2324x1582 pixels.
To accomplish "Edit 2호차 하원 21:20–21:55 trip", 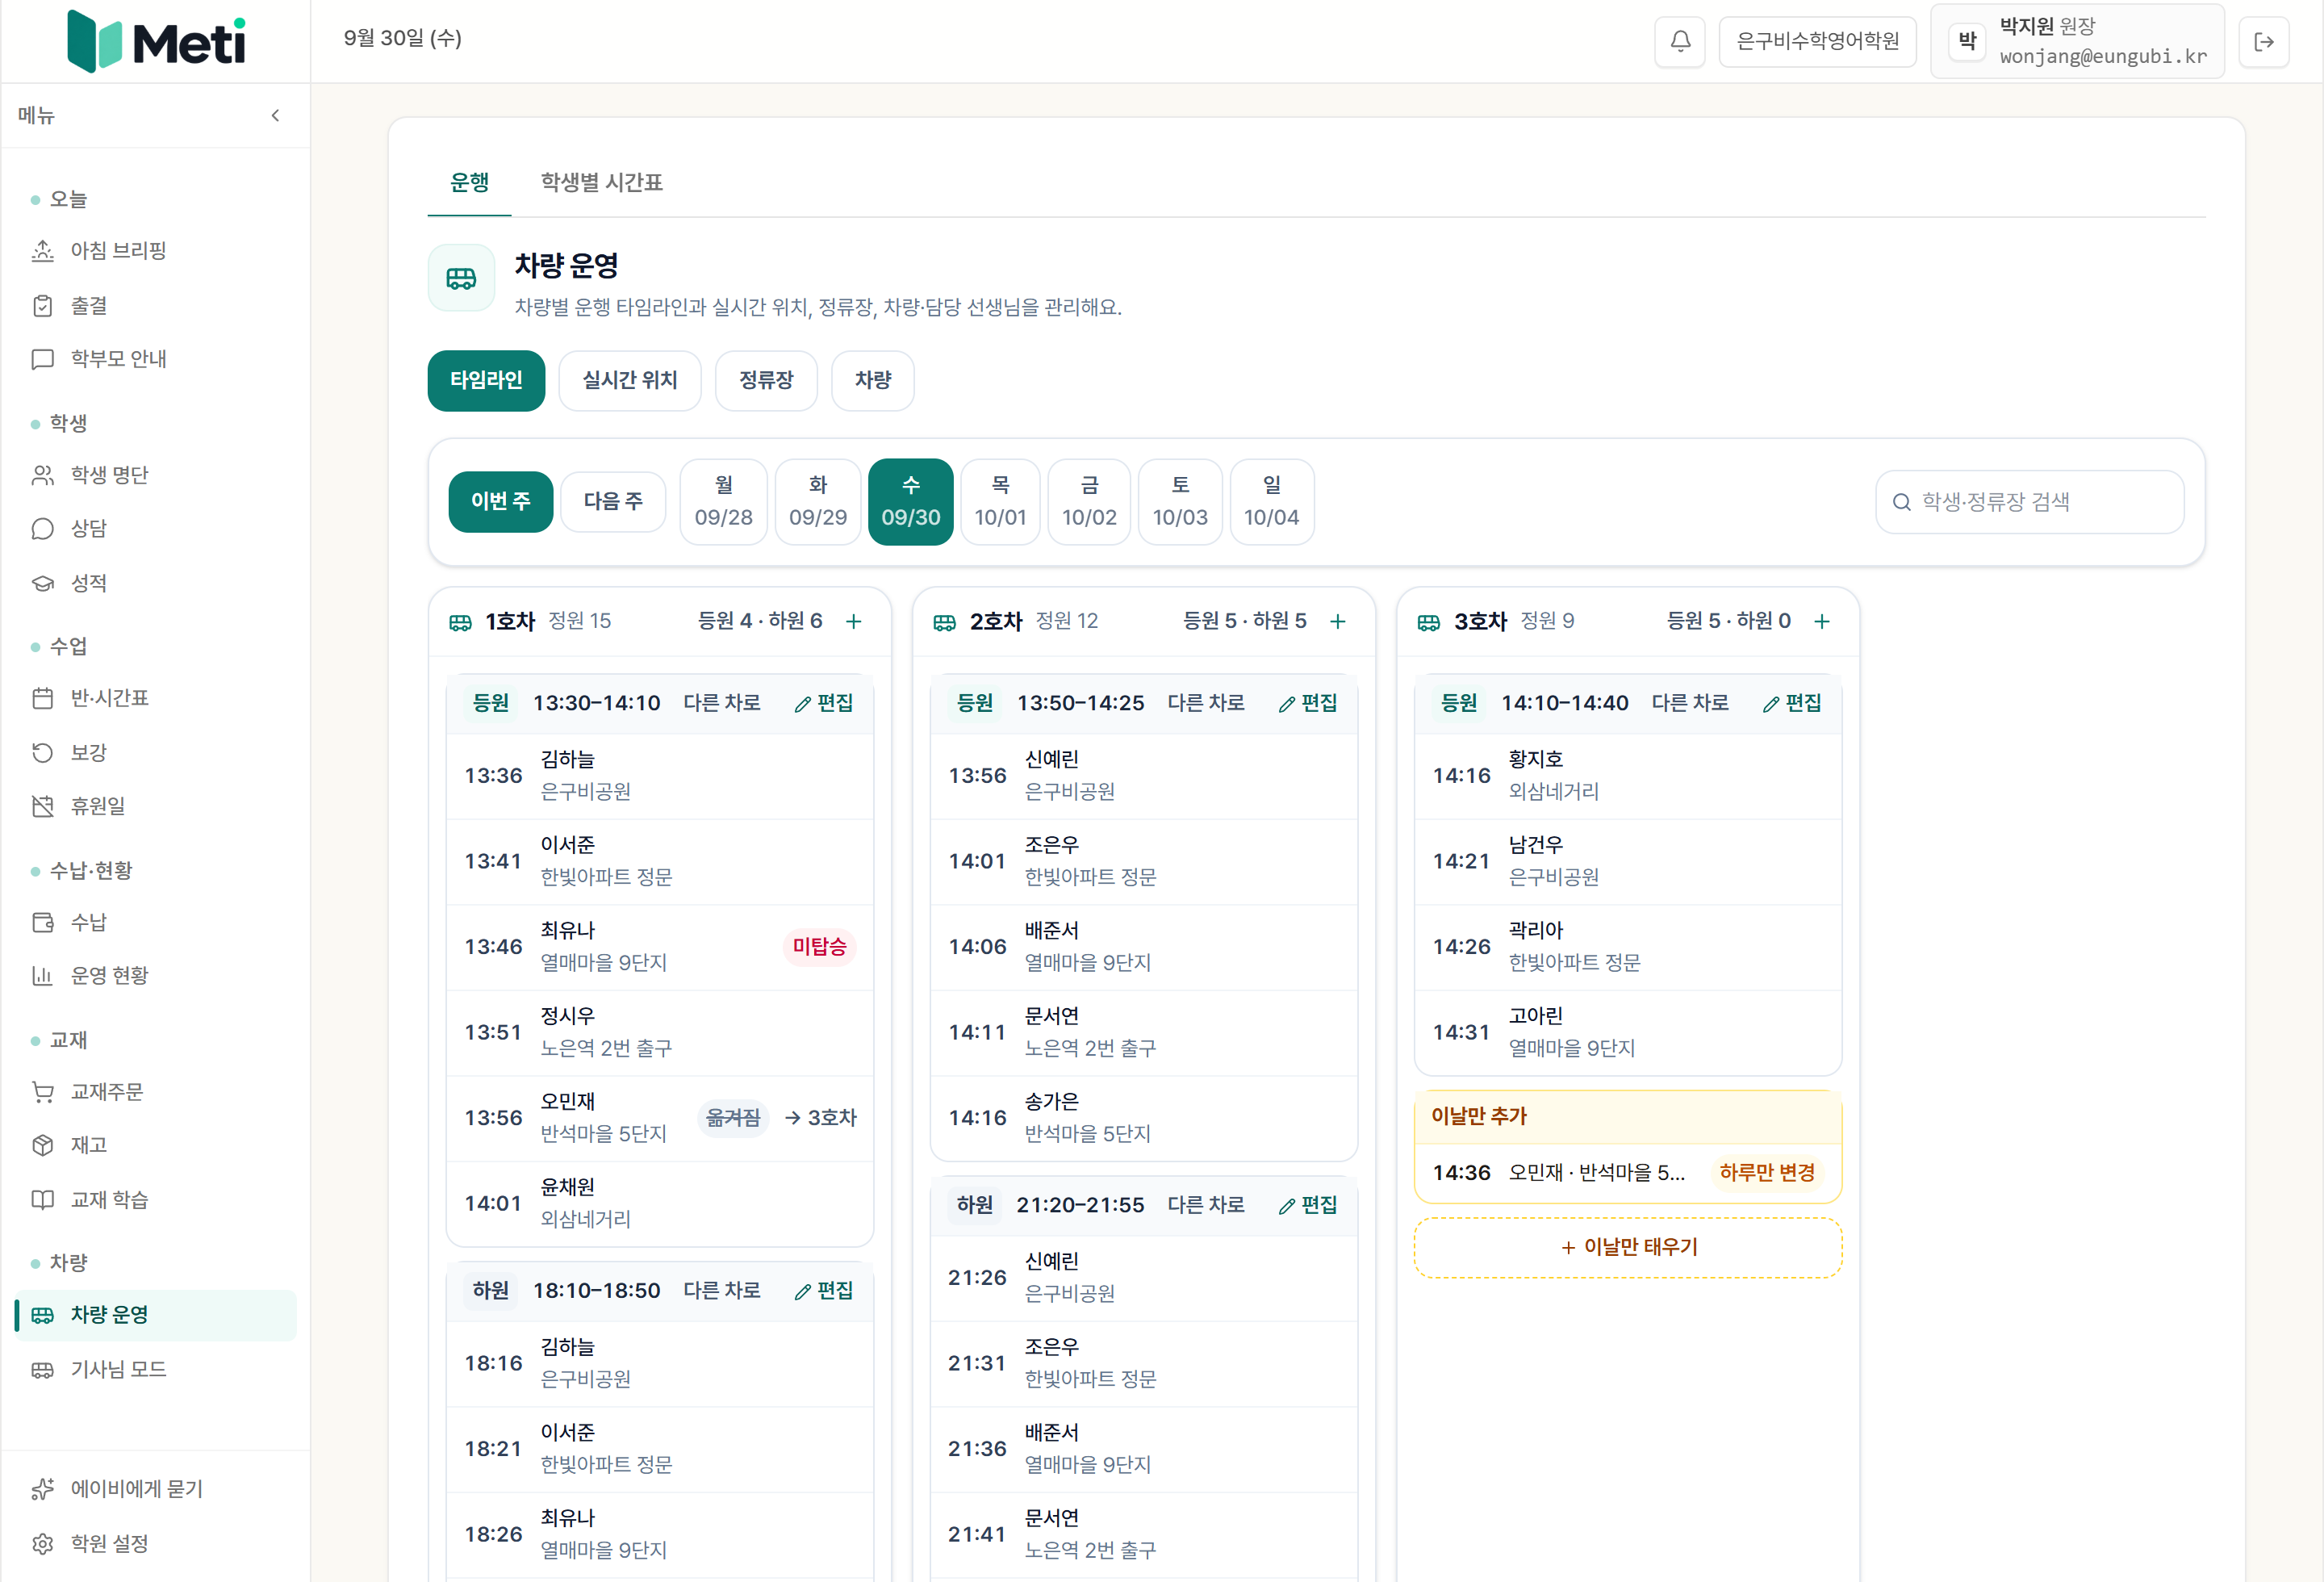I will (1307, 1205).
